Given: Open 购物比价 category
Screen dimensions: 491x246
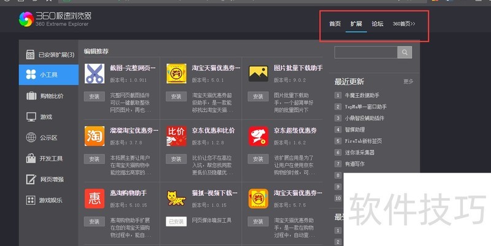Looking at the screenshot, I should (48, 96).
